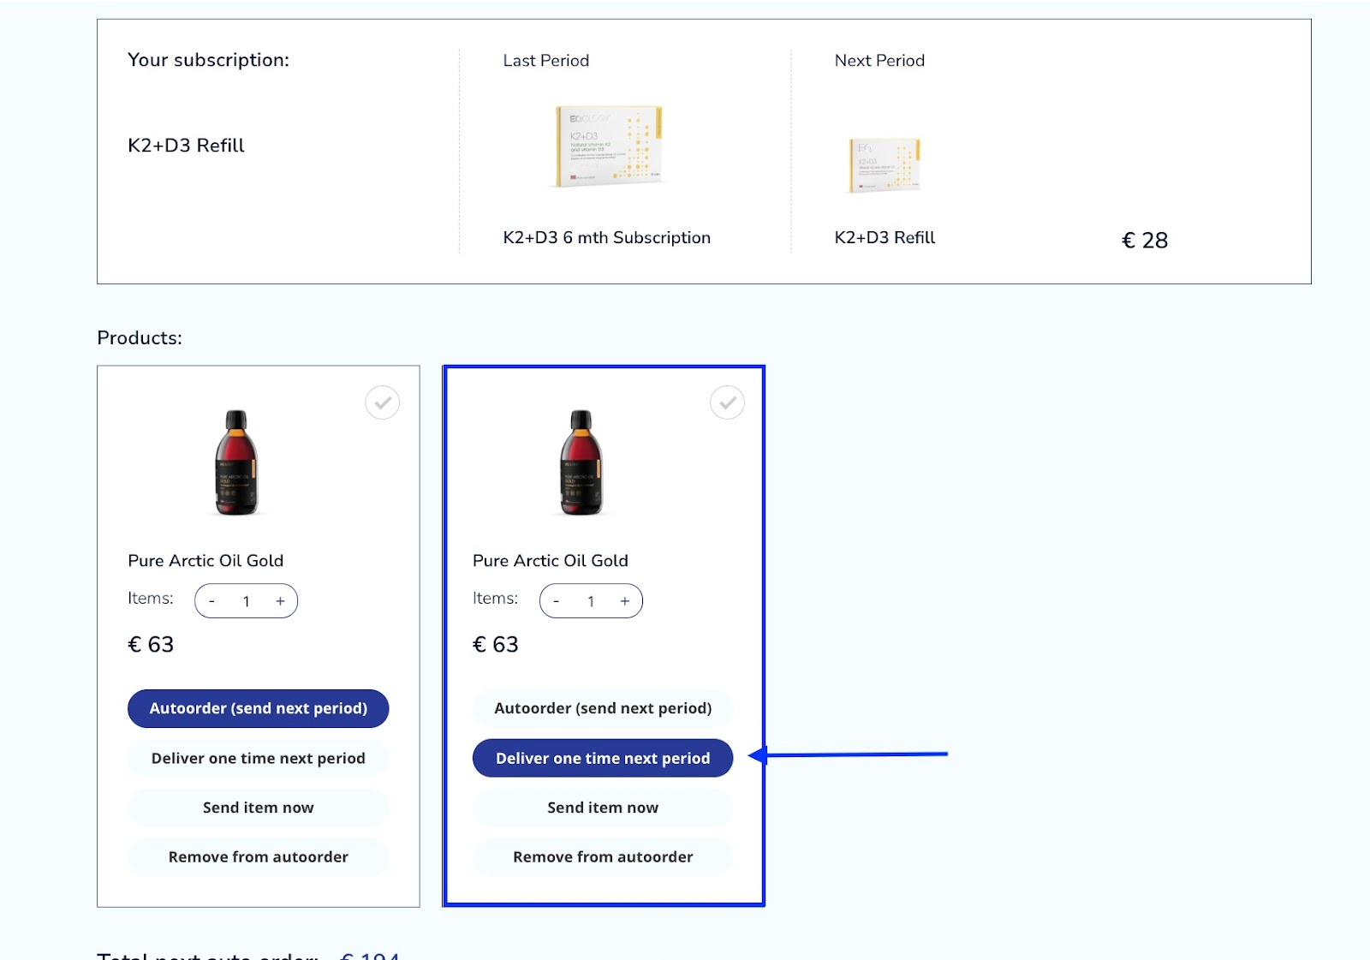Open the Next Period K2+D3 Refill image
This screenshot has height=960, width=1370.
click(x=885, y=164)
